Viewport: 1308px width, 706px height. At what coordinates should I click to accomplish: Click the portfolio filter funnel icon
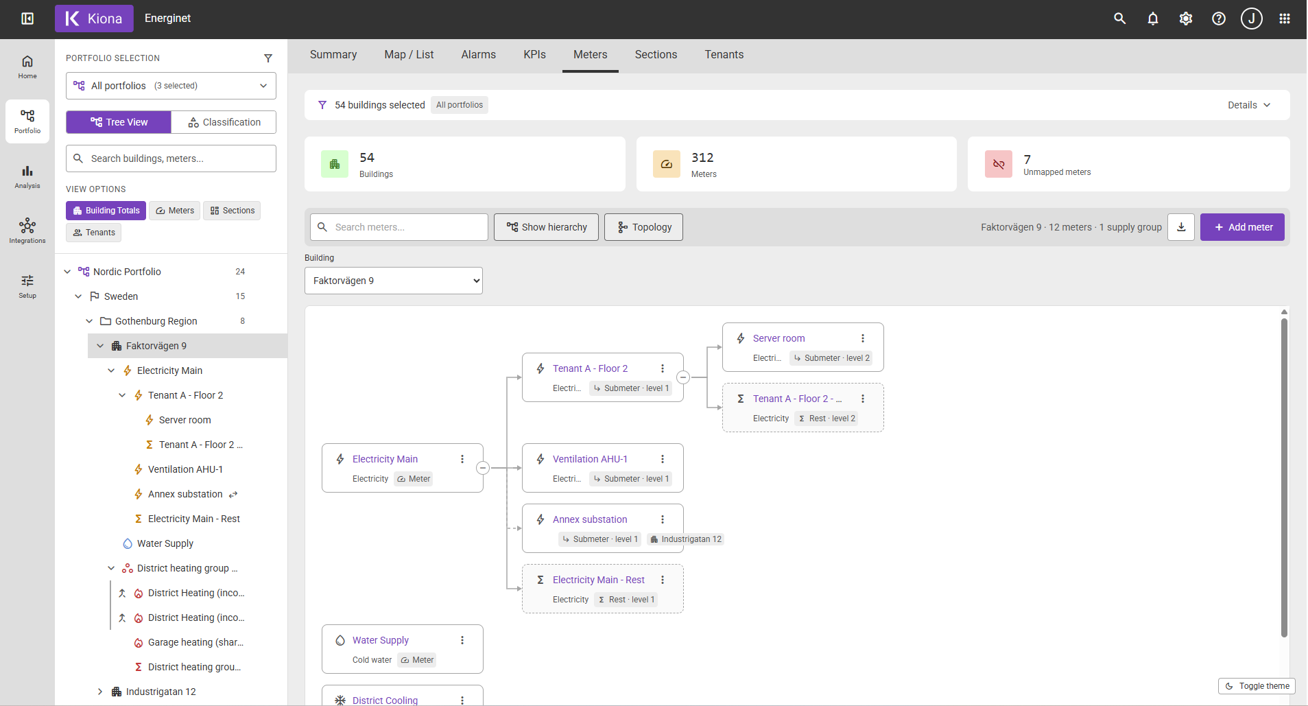pos(268,58)
